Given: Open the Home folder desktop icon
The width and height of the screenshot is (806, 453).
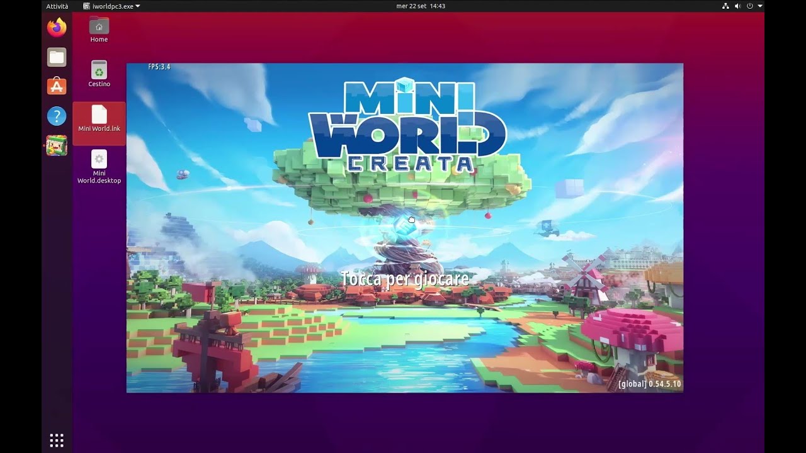Looking at the screenshot, I should (99, 30).
